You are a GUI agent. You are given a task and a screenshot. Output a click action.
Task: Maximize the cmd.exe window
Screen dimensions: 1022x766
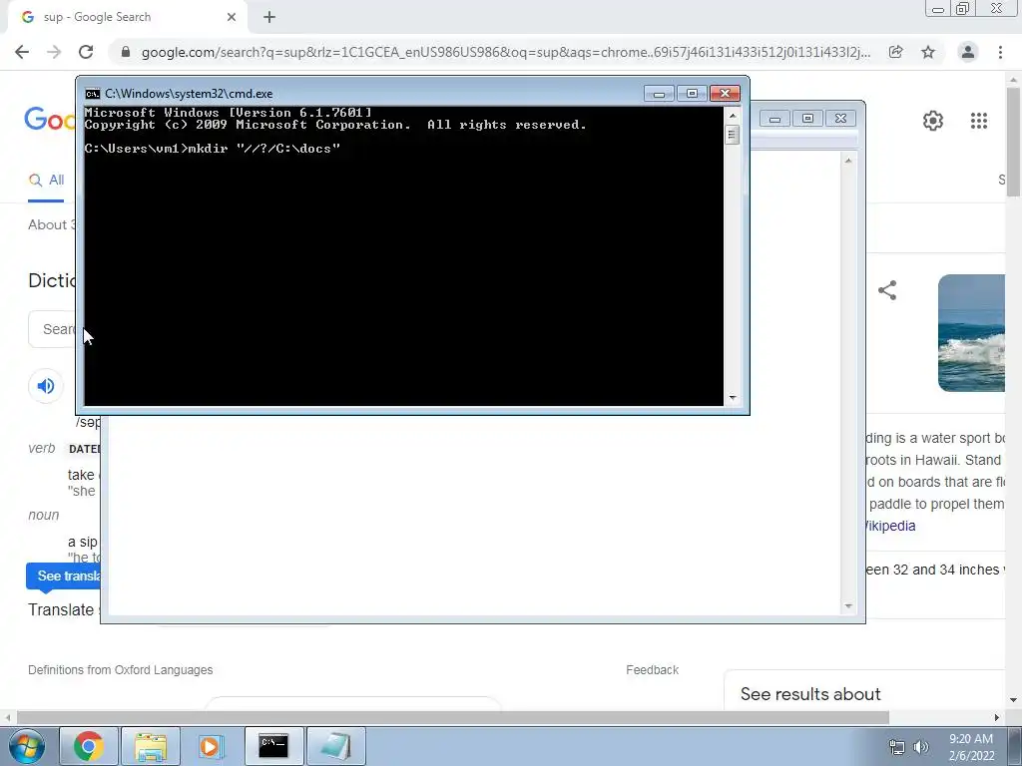692,94
